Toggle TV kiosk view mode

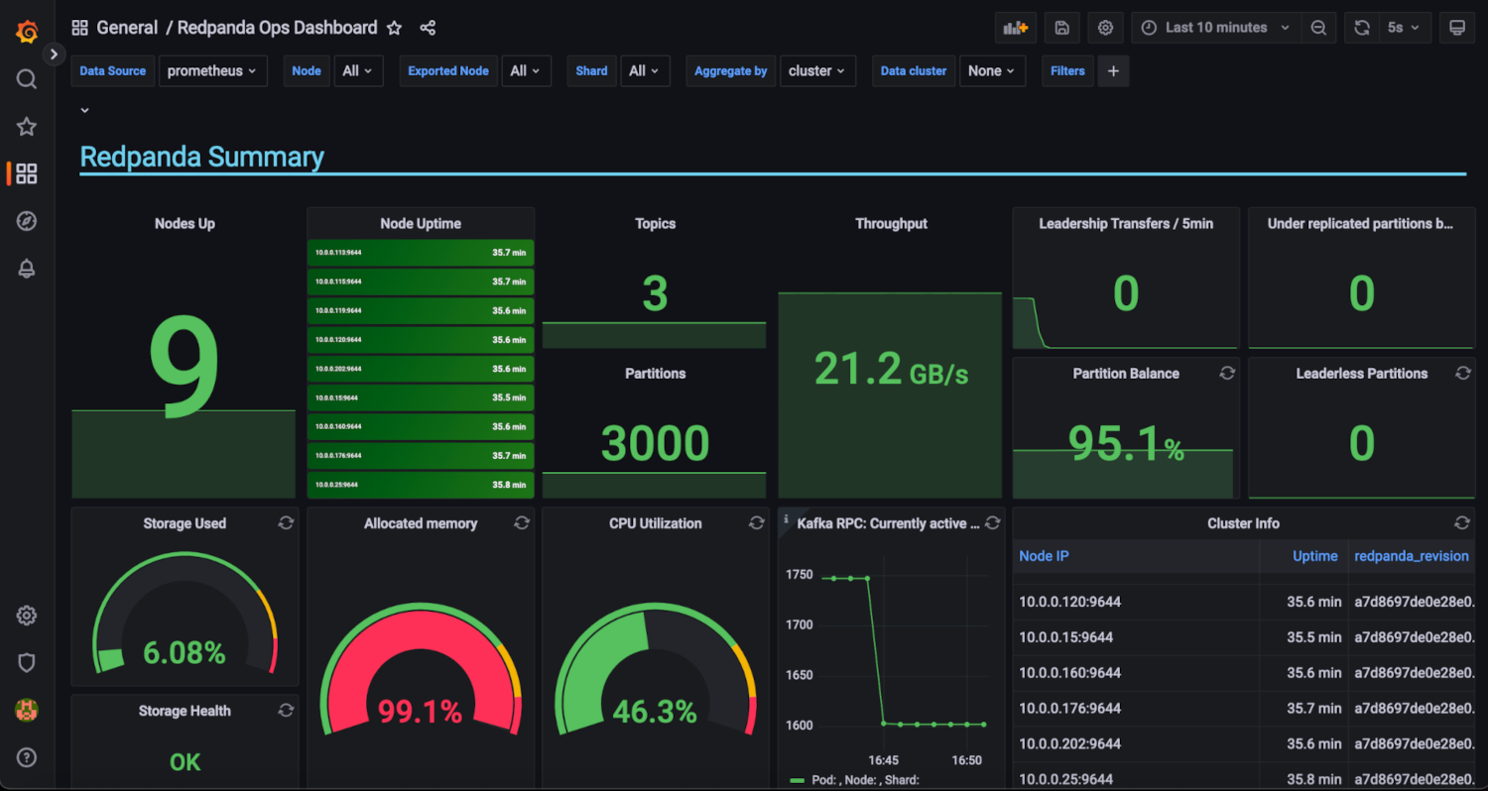[x=1456, y=28]
